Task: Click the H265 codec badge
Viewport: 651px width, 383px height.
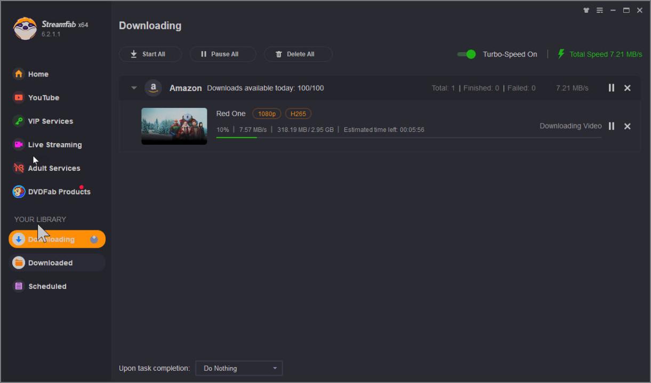Action: pos(298,114)
